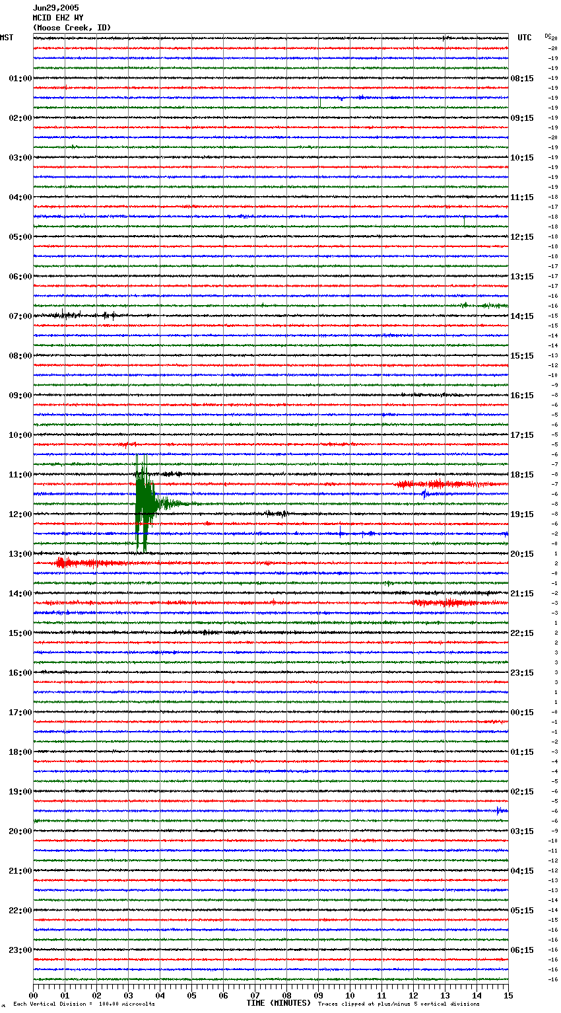Select the 22:00 MST row label
Viewport: 561px width, 1013px height.
20,911
